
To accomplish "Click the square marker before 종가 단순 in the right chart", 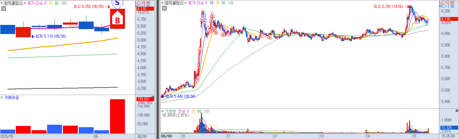I will (186, 3).
